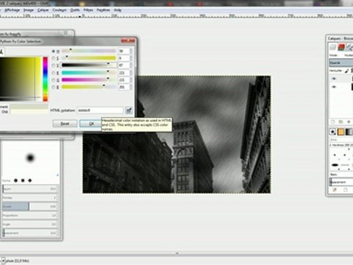353x265 pixels.
Task: Click the paintbrush lock-pixels icon in layers panel
Action: click(x=346, y=71)
